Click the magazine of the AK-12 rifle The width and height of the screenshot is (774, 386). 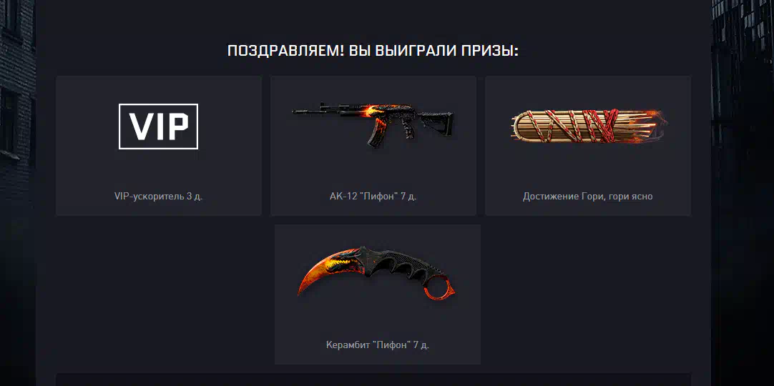pyautogui.click(x=376, y=133)
